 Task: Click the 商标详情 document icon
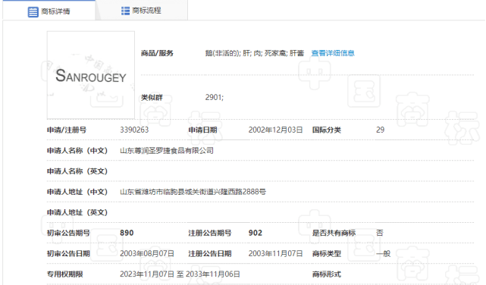[x=33, y=12]
